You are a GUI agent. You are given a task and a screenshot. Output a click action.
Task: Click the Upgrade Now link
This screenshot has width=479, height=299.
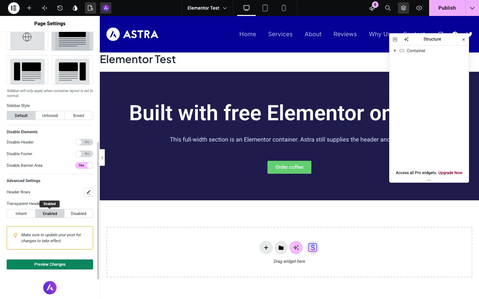coord(450,173)
